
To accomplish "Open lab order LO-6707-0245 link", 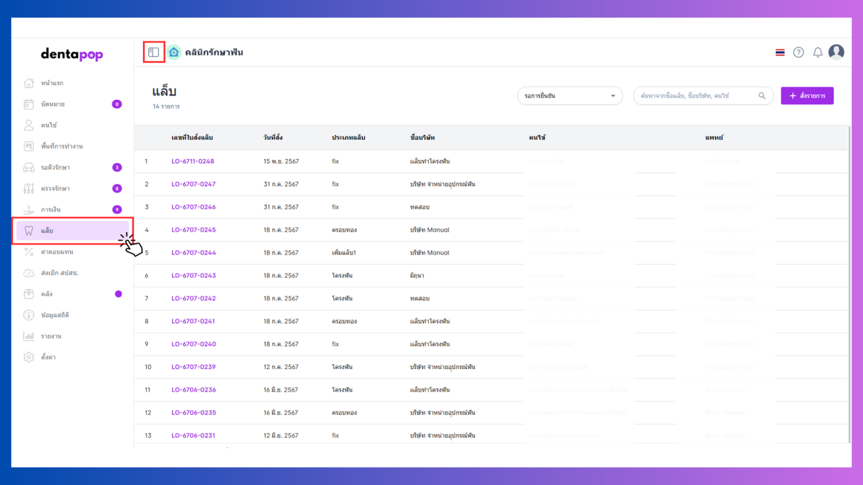I will coord(193,230).
